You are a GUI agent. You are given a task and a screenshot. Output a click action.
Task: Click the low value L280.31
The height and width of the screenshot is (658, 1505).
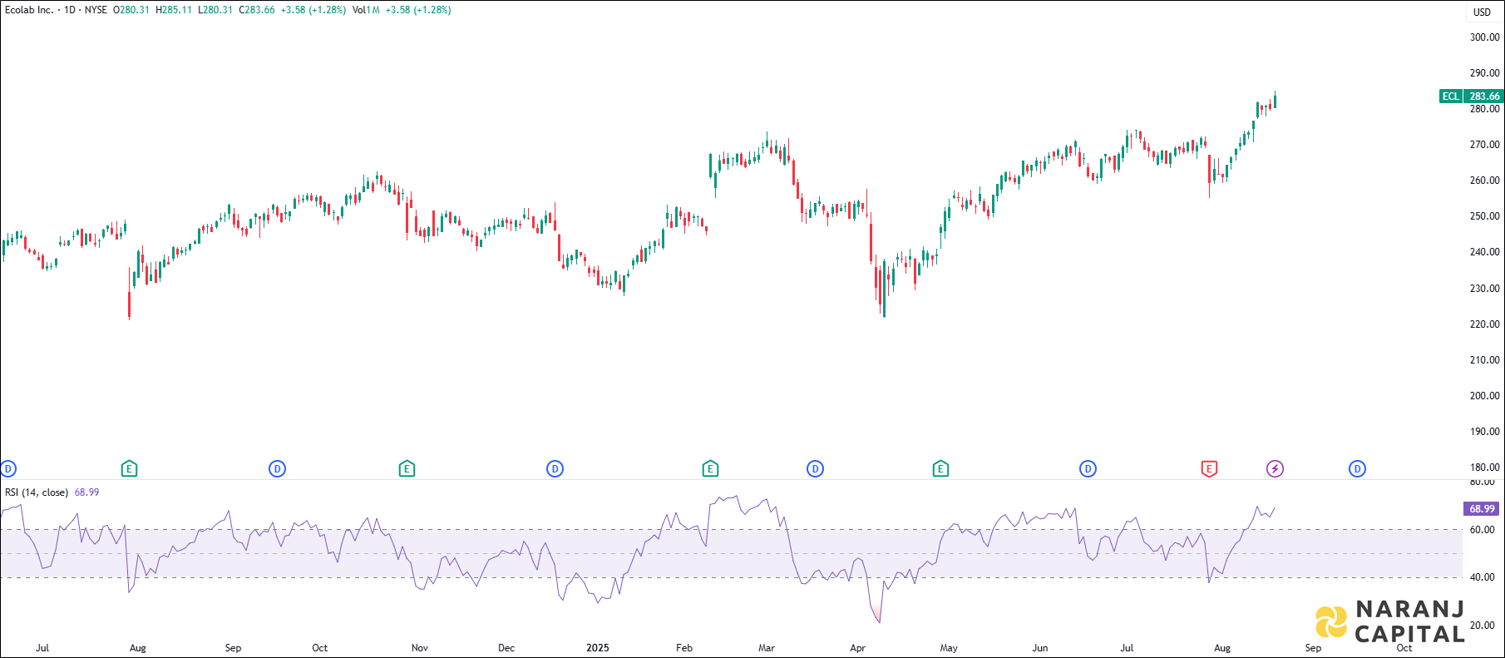point(215,10)
